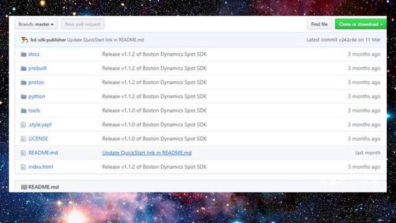The image size is (396, 223).
Task: Click the docs folder icon
Action: tap(24, 55)
